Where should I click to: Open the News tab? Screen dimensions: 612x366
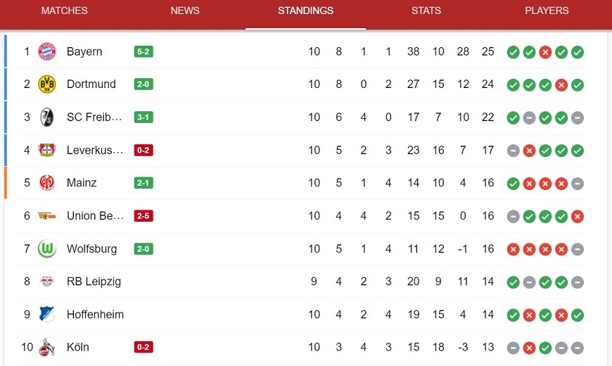[x=185, y=11]
